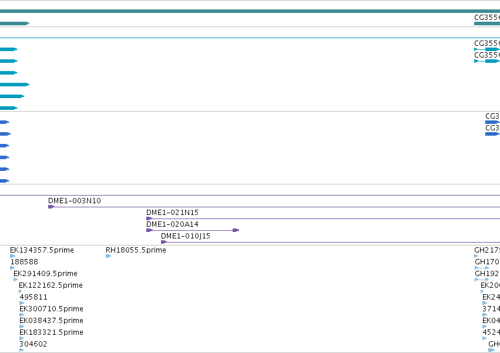Click arrow glyph under EK134357.5prime
Image resolution: width=500 pixels, height=353 pixels.
pos(13,256)
